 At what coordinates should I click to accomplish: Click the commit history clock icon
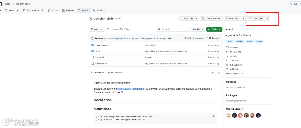[x=207, y=38]
